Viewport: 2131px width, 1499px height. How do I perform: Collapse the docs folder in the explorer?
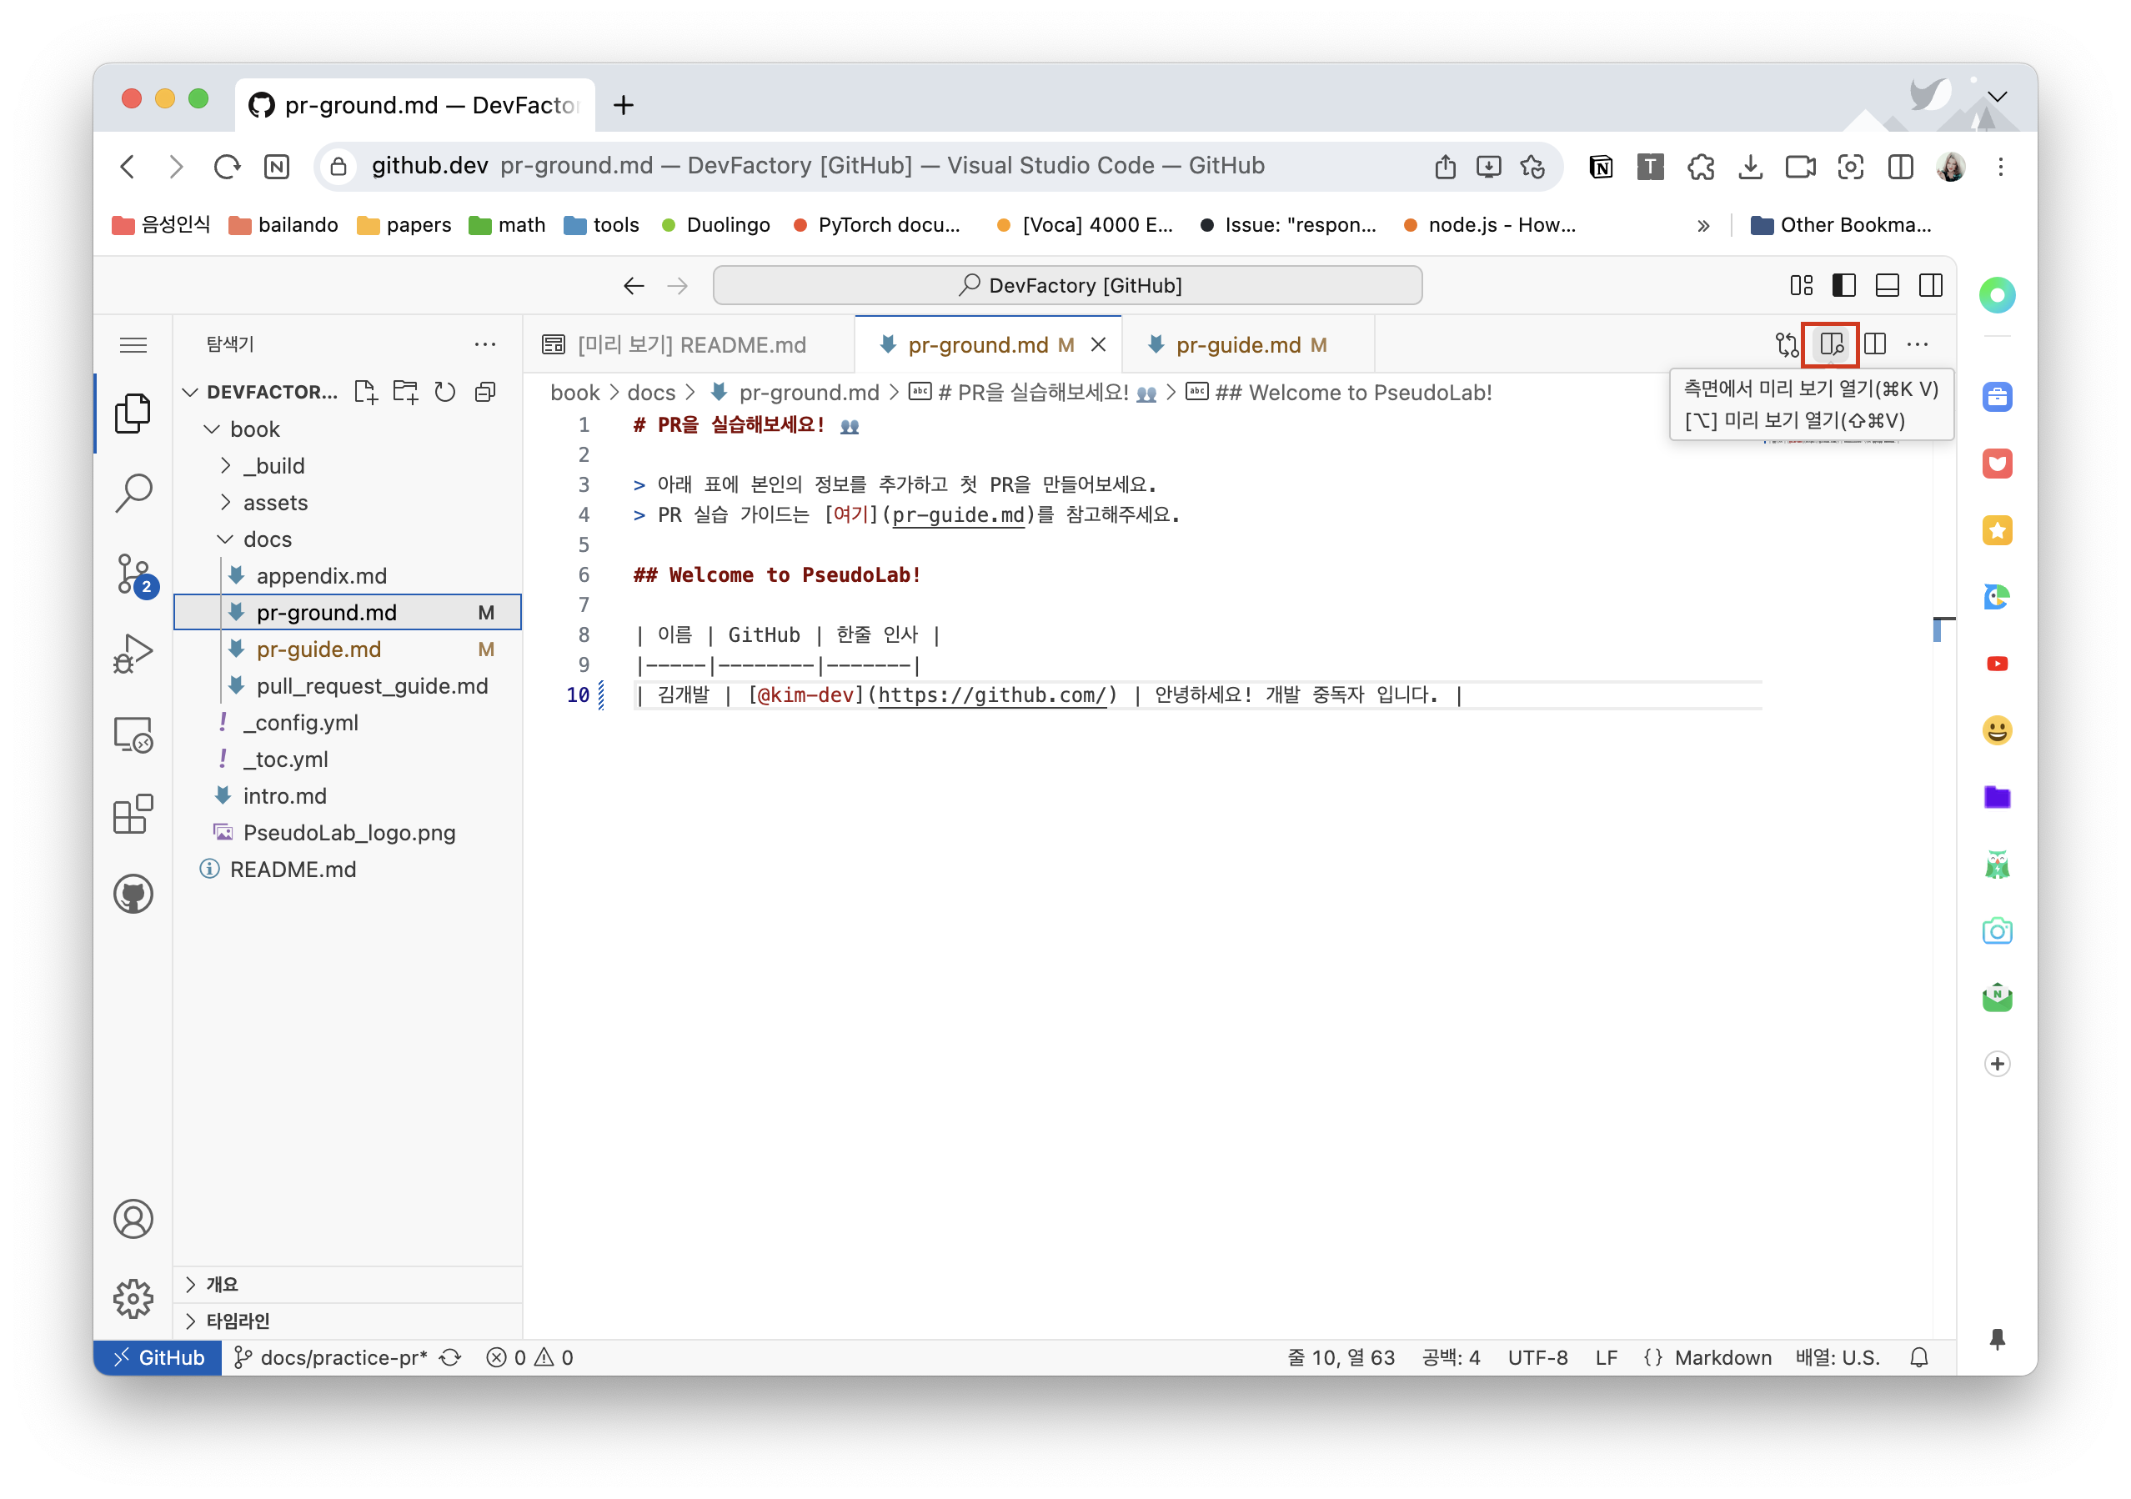point(268,539)
